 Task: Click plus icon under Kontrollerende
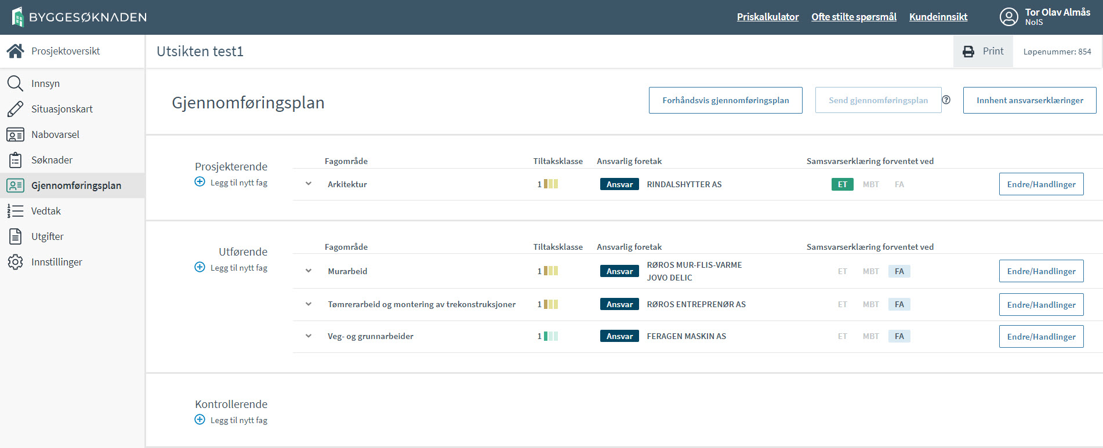coord(199,420)
